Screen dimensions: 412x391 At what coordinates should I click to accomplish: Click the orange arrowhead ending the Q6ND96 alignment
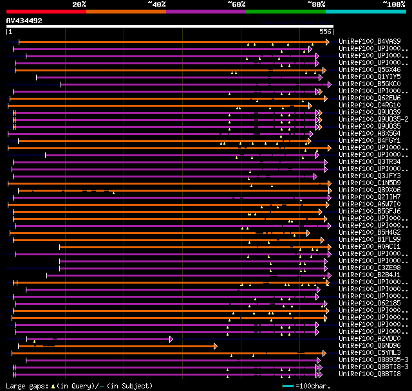coord(216,347)
